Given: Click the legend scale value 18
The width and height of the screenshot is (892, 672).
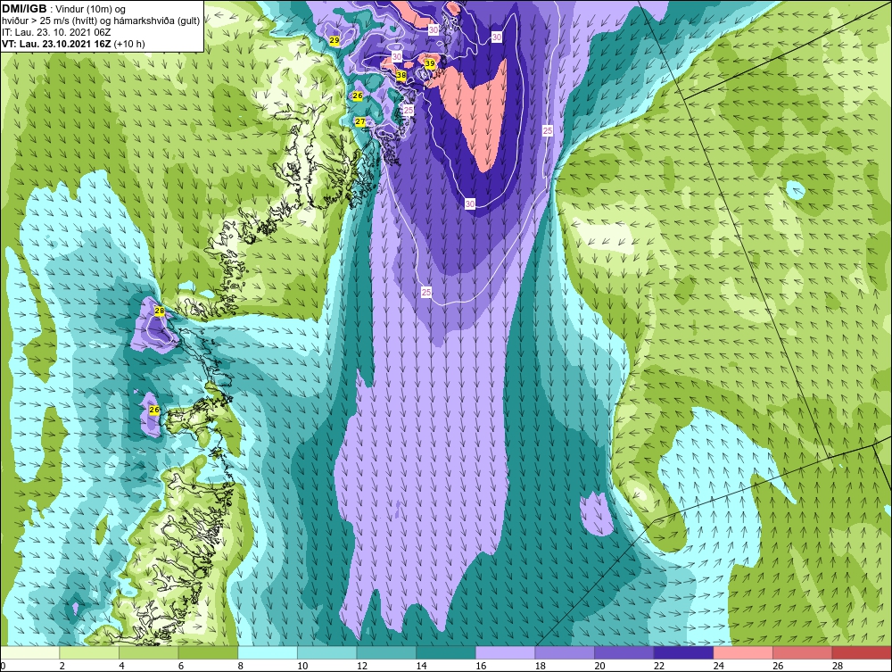Looking at the screenshot, I should (540, 666).
